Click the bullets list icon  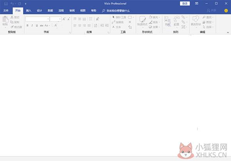coord(91,19)
